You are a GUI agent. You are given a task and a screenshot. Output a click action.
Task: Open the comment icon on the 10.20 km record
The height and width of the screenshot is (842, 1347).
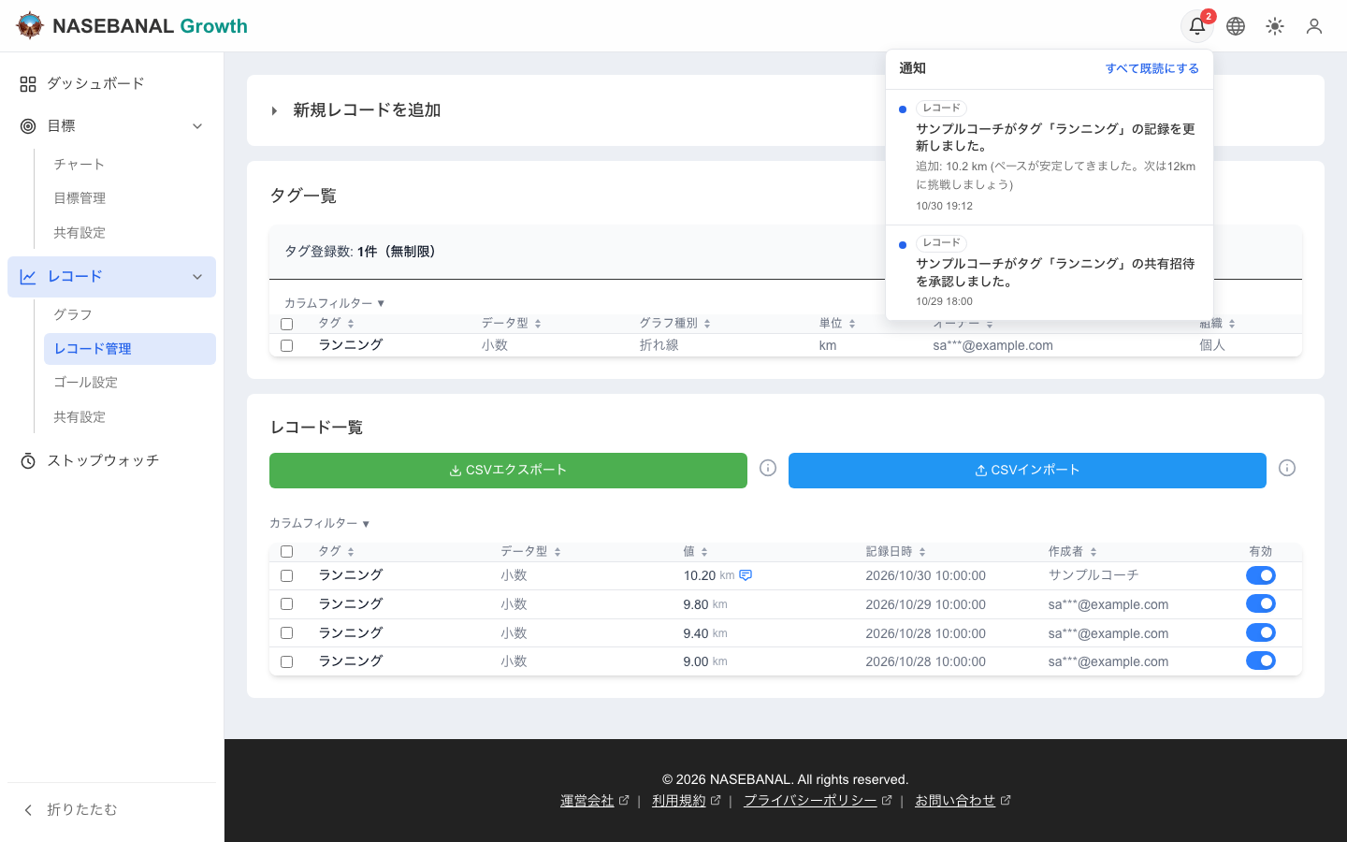746,575
